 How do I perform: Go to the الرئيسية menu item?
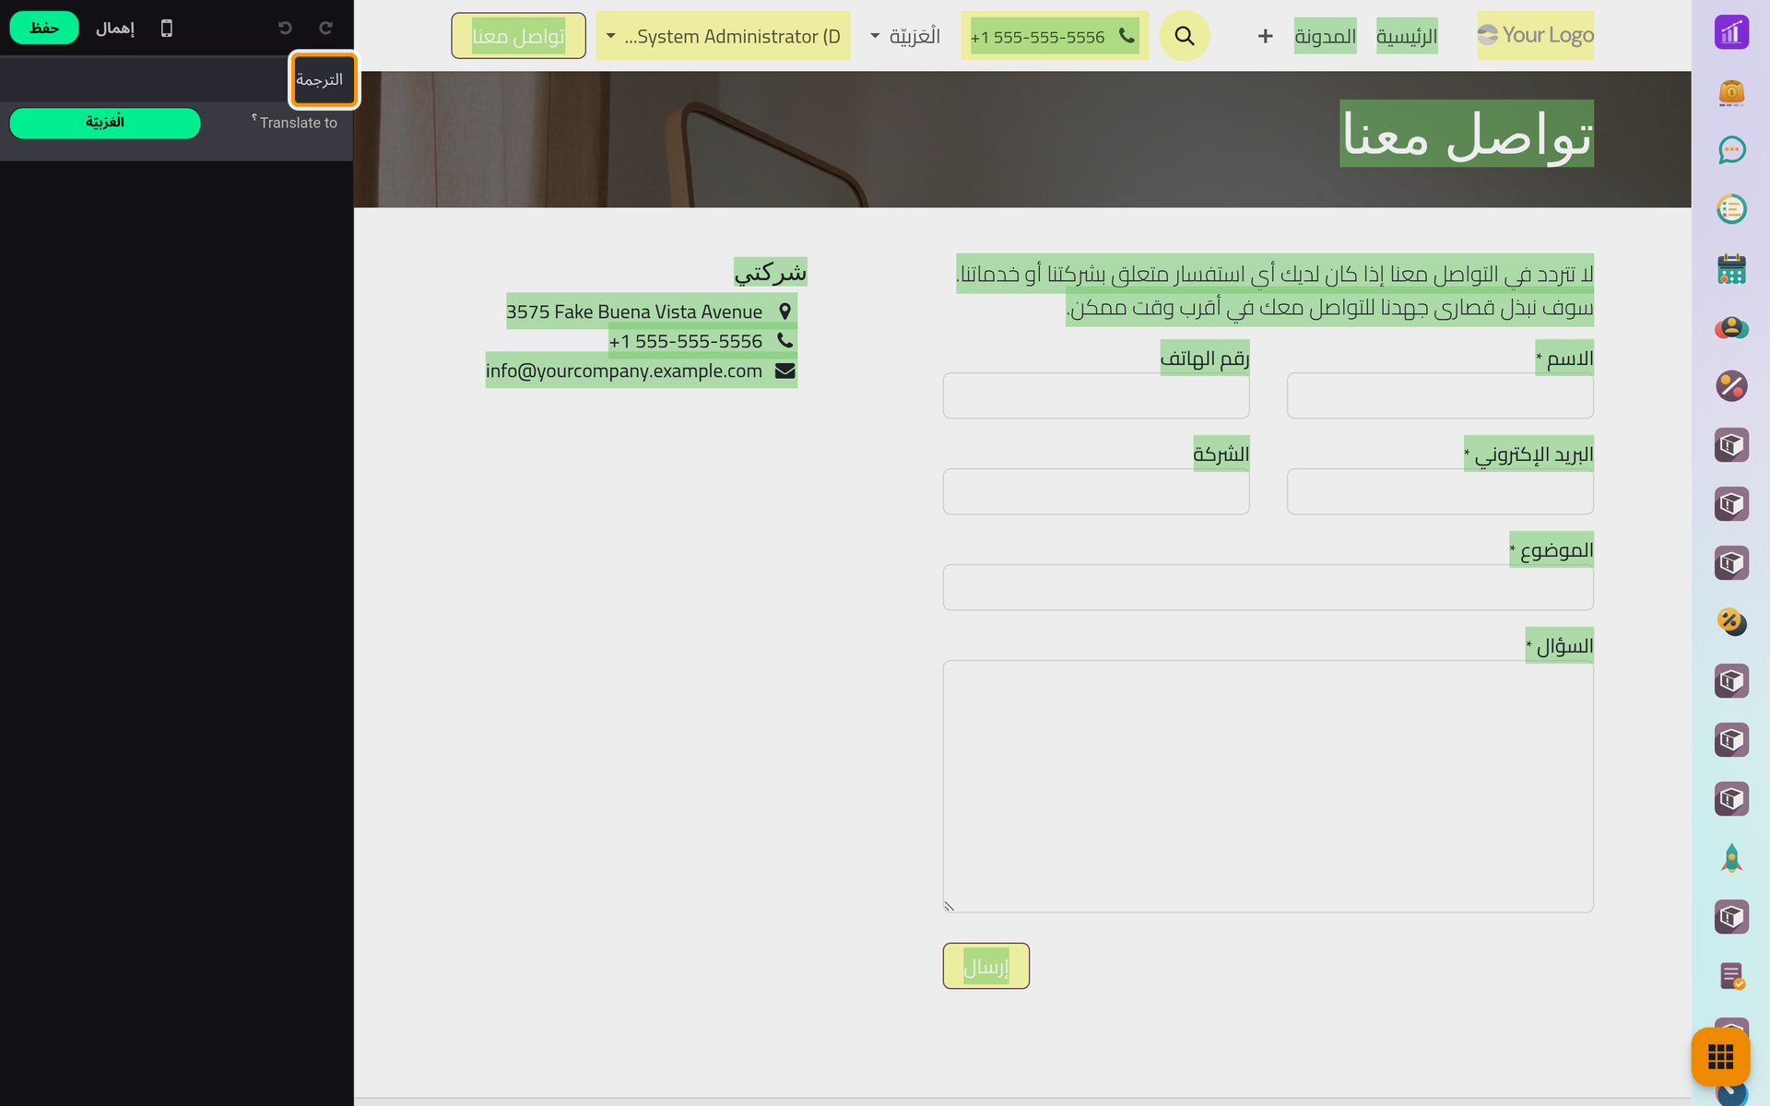pos(1407,36)
